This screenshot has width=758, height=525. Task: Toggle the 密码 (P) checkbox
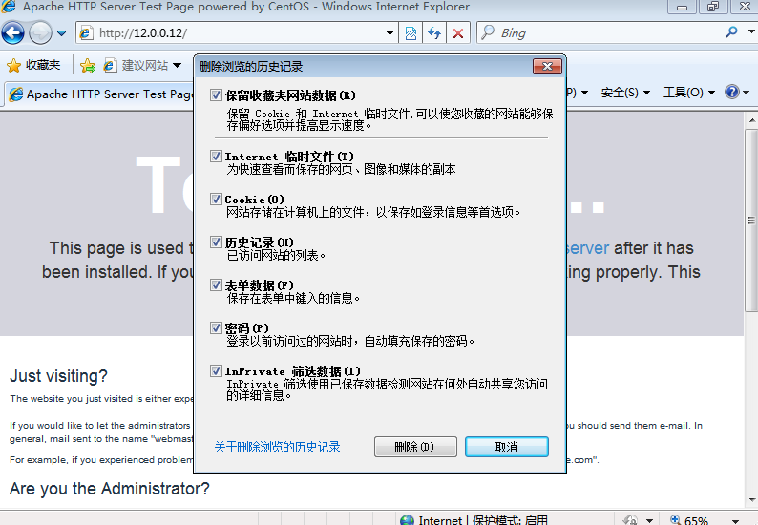pos(216,328)
